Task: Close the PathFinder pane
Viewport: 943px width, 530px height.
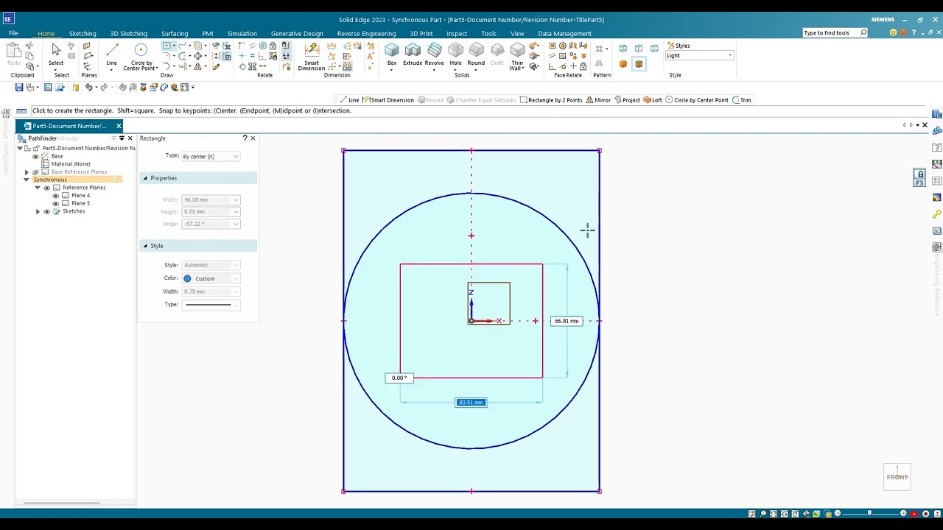Action: pyautogui.click(x=130, y=138)
